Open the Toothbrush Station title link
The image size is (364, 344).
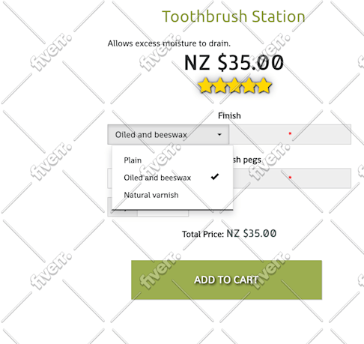tap(234, 16)
